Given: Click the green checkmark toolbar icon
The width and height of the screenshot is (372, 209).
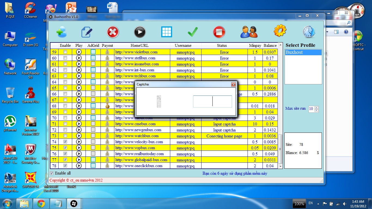Looking at the screenshot, I should coord(193,32).
